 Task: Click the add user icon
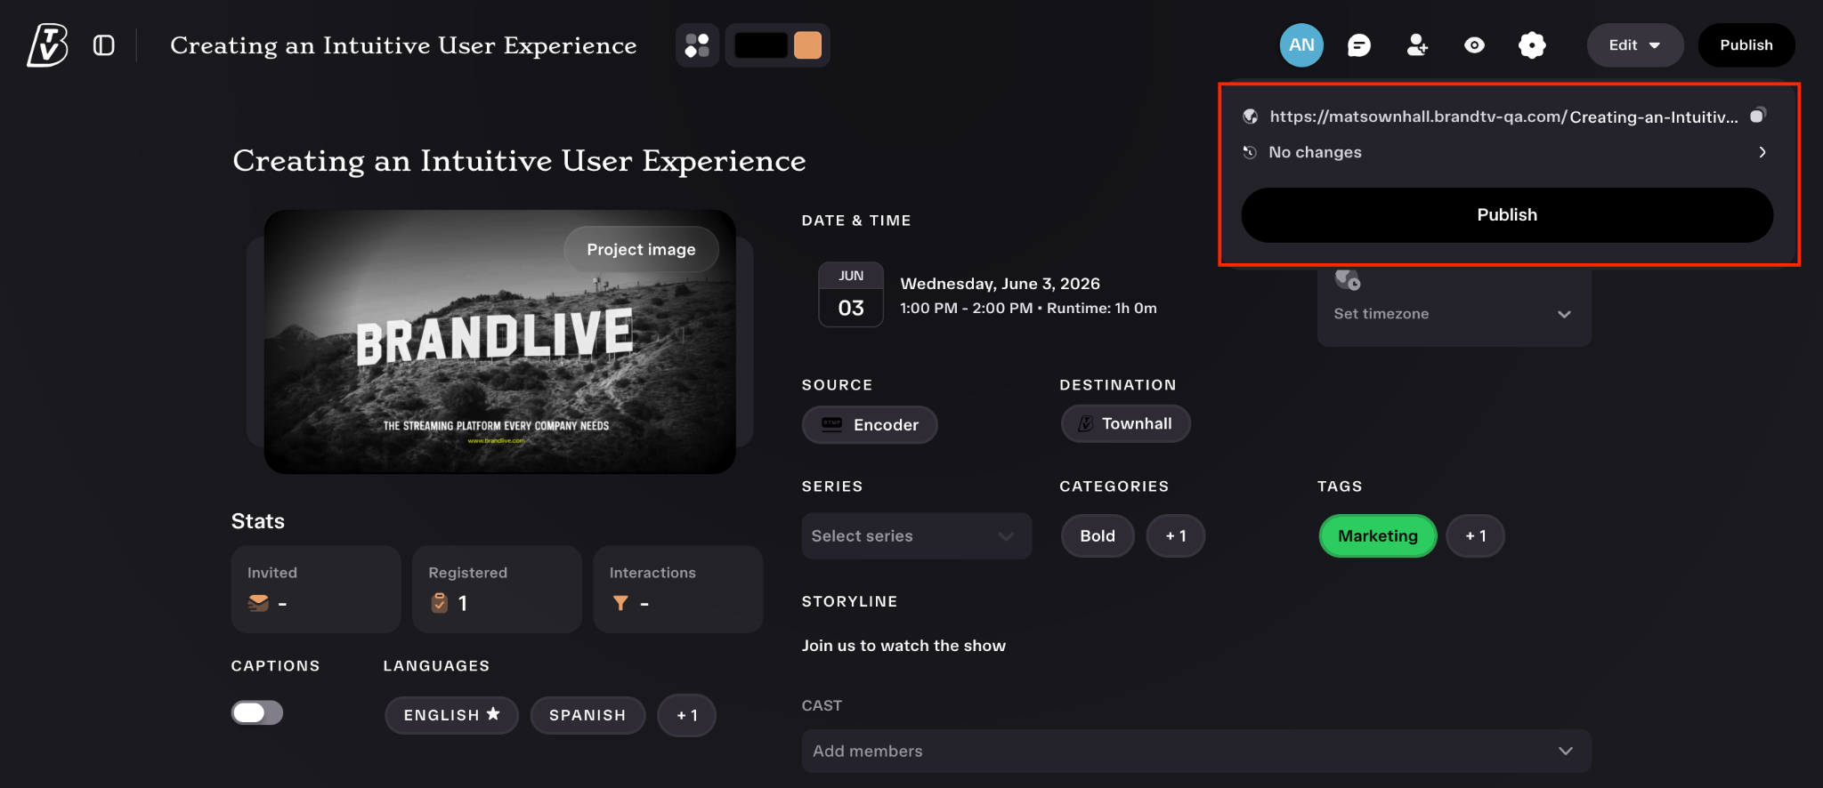[1417, 45]
